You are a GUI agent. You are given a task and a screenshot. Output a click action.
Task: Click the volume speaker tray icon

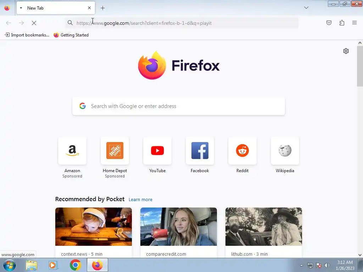tap(327, 265)
